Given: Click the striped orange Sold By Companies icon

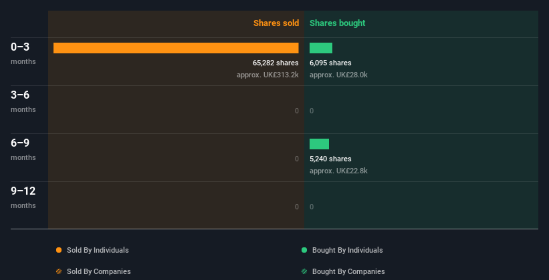Looking at the screenshot, I should 59,271.
